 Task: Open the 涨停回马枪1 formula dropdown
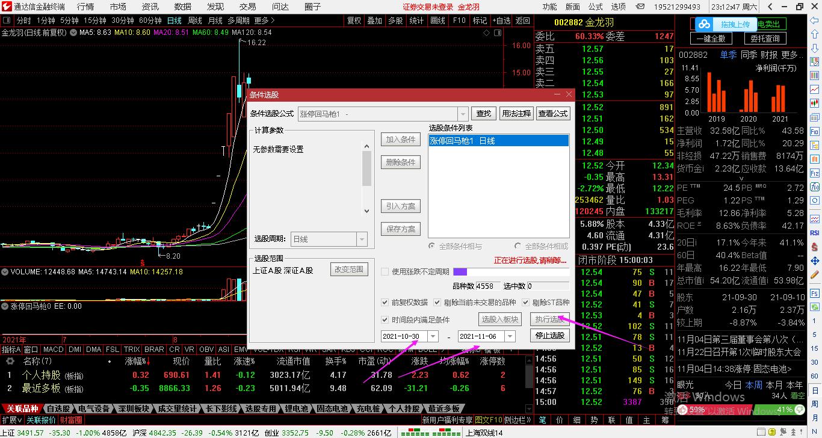(462, 114)
